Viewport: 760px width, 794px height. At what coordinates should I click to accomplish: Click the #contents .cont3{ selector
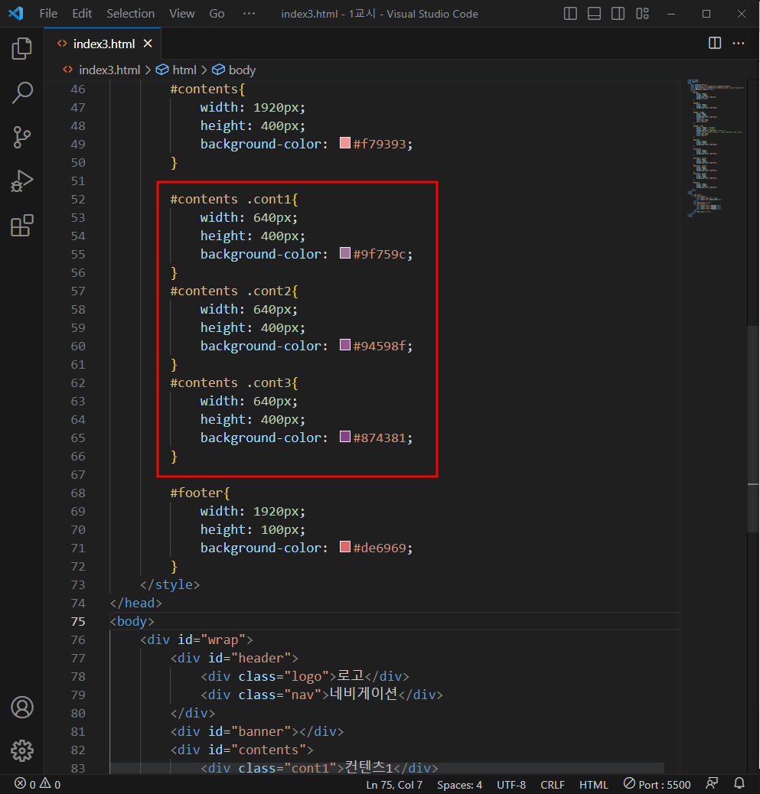(x=234, y=382)
